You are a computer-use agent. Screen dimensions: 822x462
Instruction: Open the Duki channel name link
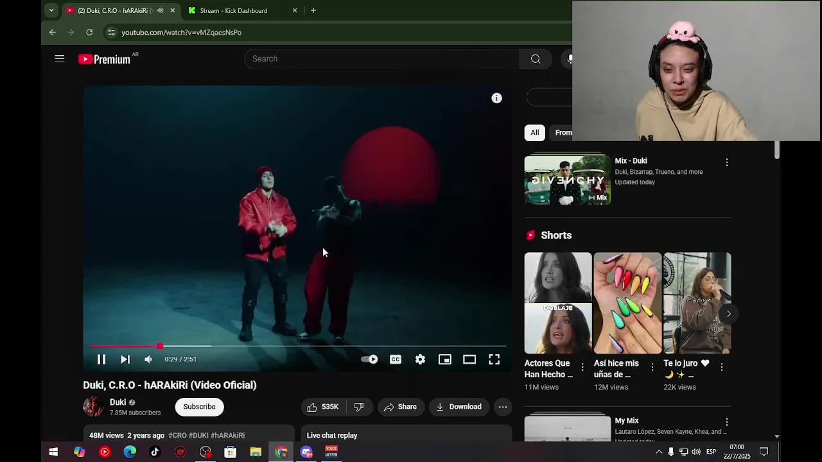click(118, 402)
